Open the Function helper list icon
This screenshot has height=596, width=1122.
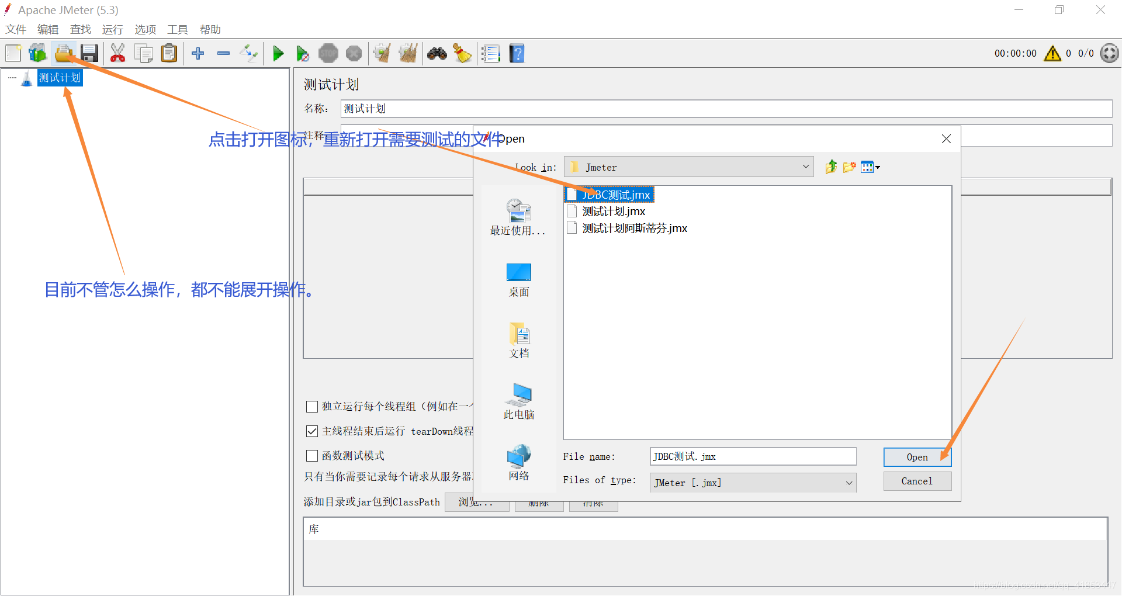click(x=491, y=54)
